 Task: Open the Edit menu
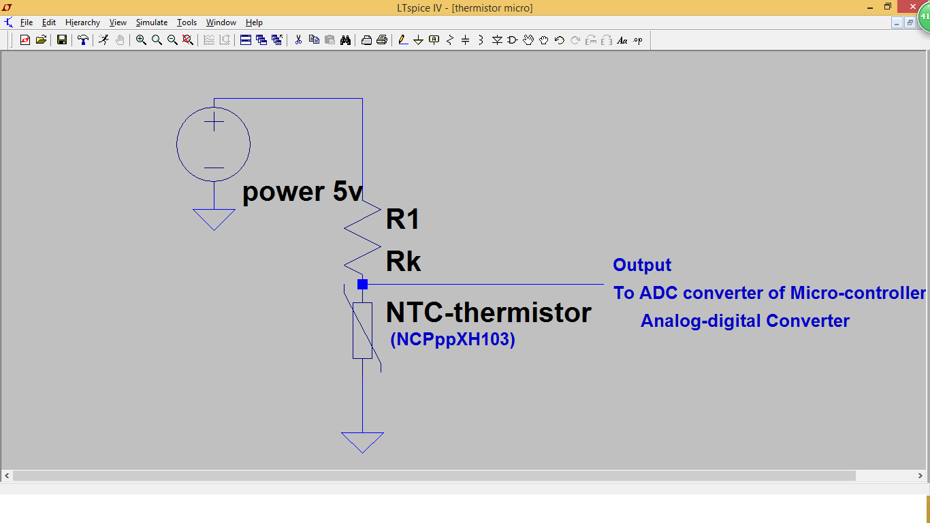[49, 22]
